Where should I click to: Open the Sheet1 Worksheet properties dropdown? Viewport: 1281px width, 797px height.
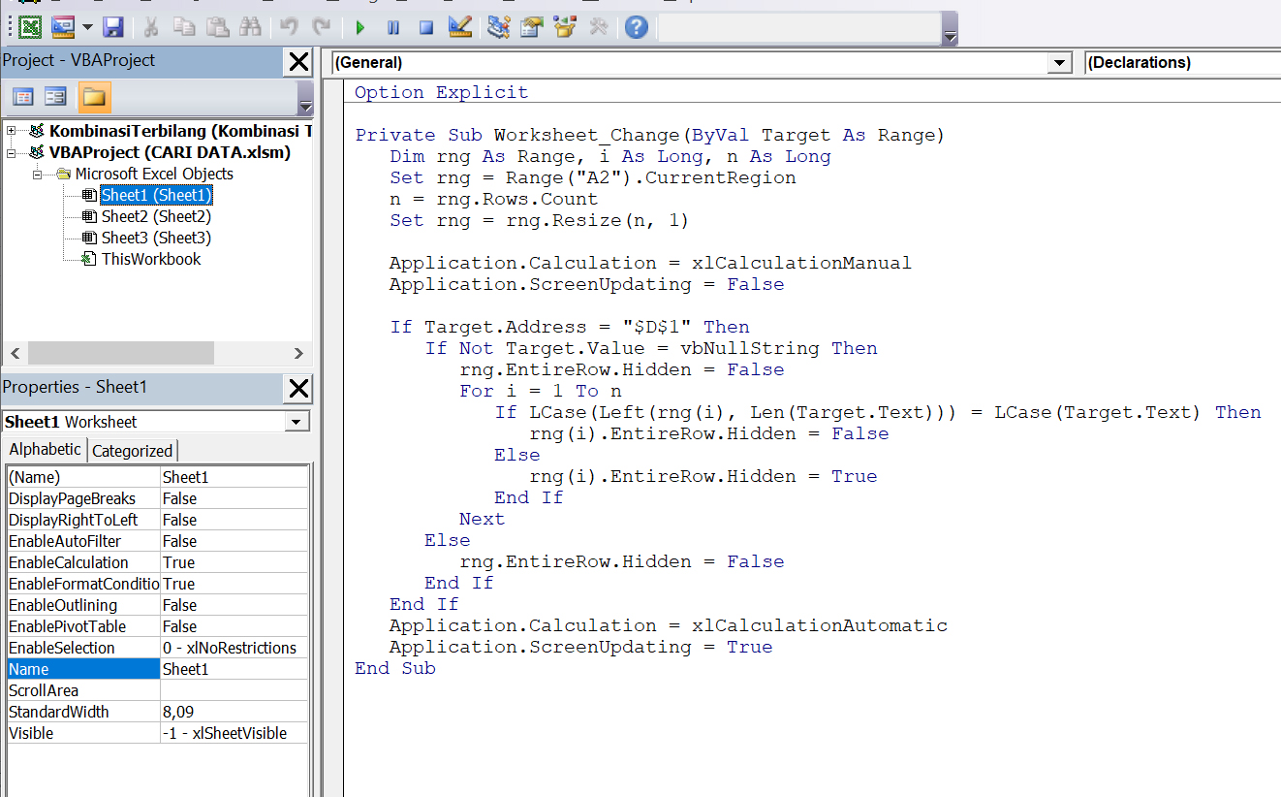click(297, 422)
